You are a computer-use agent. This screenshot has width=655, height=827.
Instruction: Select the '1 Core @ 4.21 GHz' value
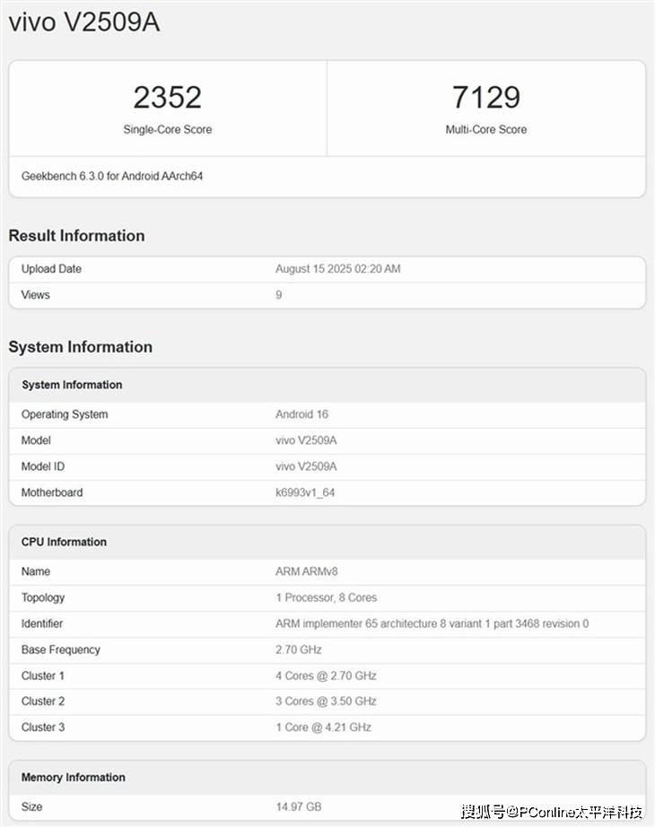coord(323,727)
